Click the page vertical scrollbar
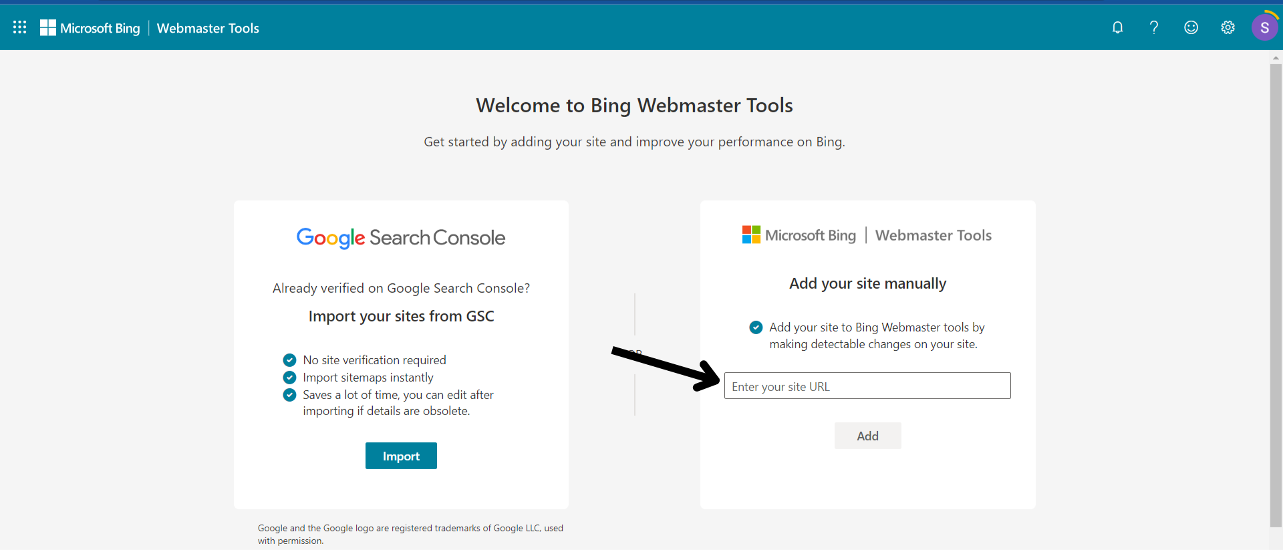 click(x=1276, y=294)
